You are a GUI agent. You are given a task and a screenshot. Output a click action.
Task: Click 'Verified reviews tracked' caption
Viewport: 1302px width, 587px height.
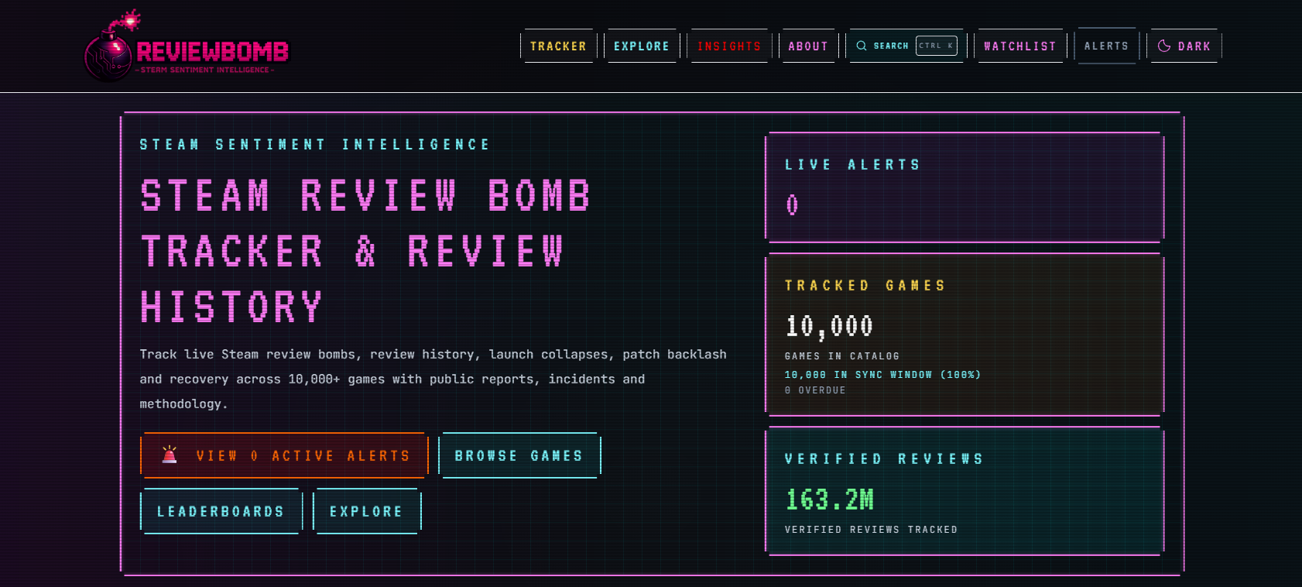pyautogui.click(x=872, y=530)
